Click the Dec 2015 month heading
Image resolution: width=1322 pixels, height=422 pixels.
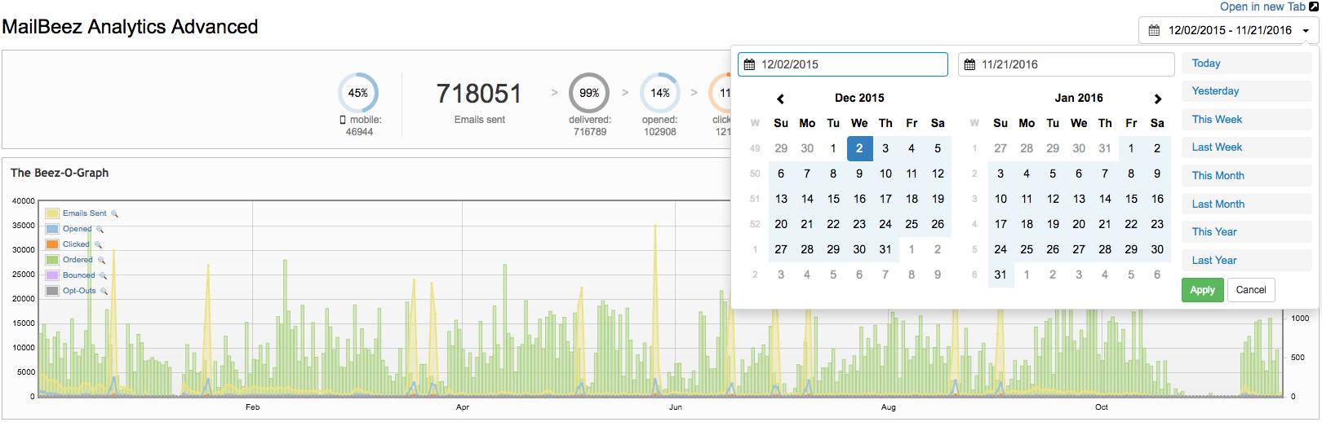(859, 98)
